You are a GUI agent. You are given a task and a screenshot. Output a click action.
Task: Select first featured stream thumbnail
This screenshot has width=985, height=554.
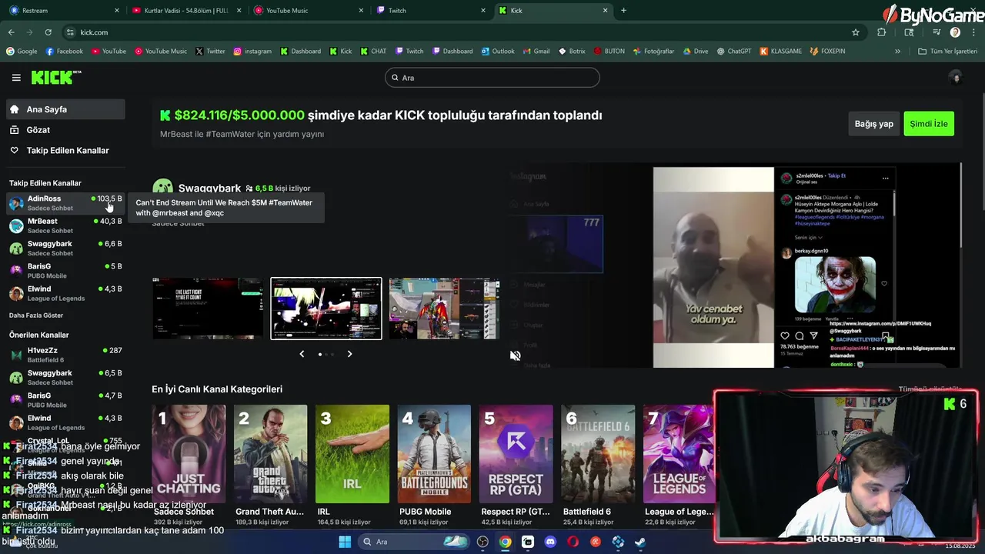(208, 309)
